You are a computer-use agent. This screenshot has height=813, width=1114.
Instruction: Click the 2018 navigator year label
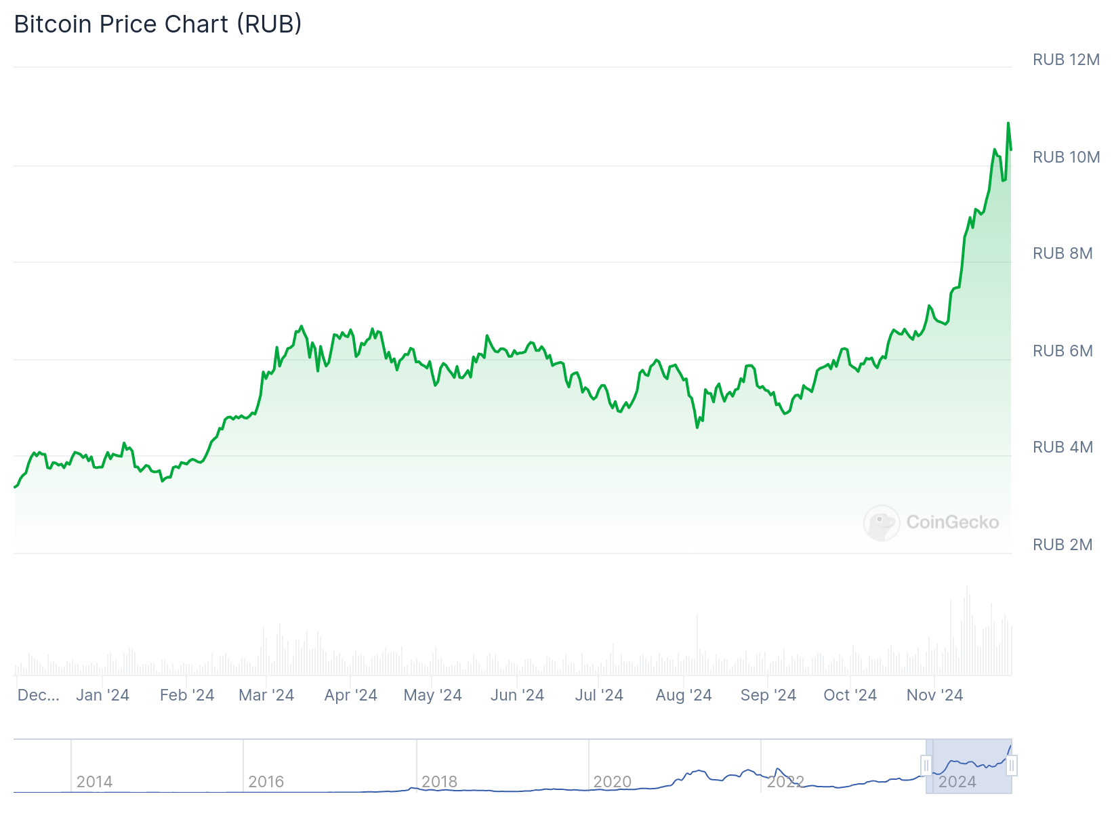coord(439,782)
